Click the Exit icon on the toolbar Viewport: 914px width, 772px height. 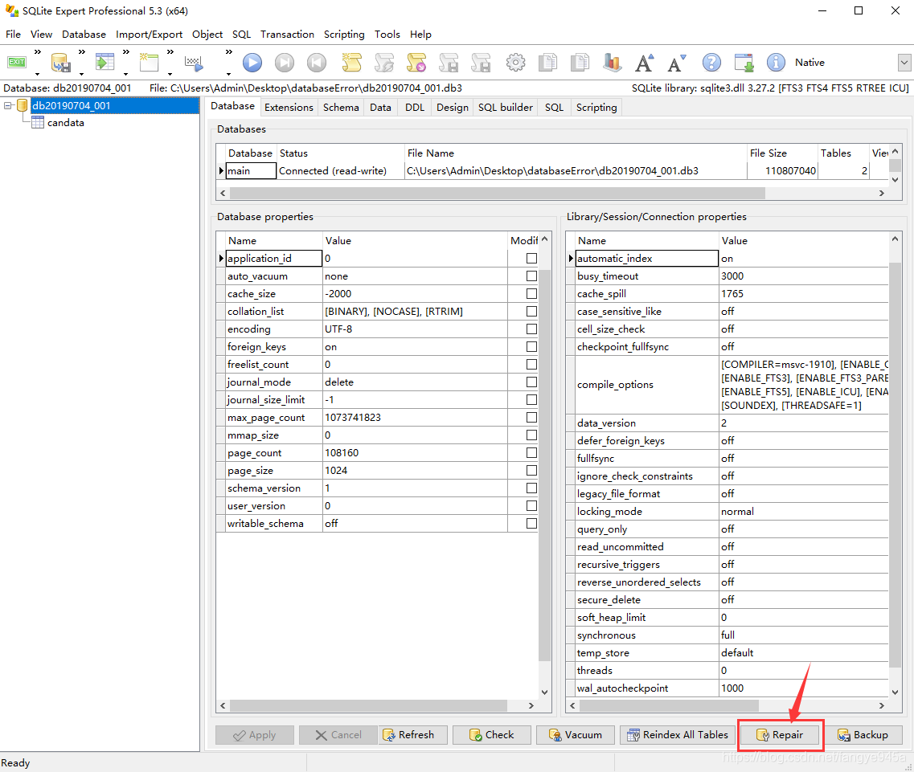tap(16, 62)
